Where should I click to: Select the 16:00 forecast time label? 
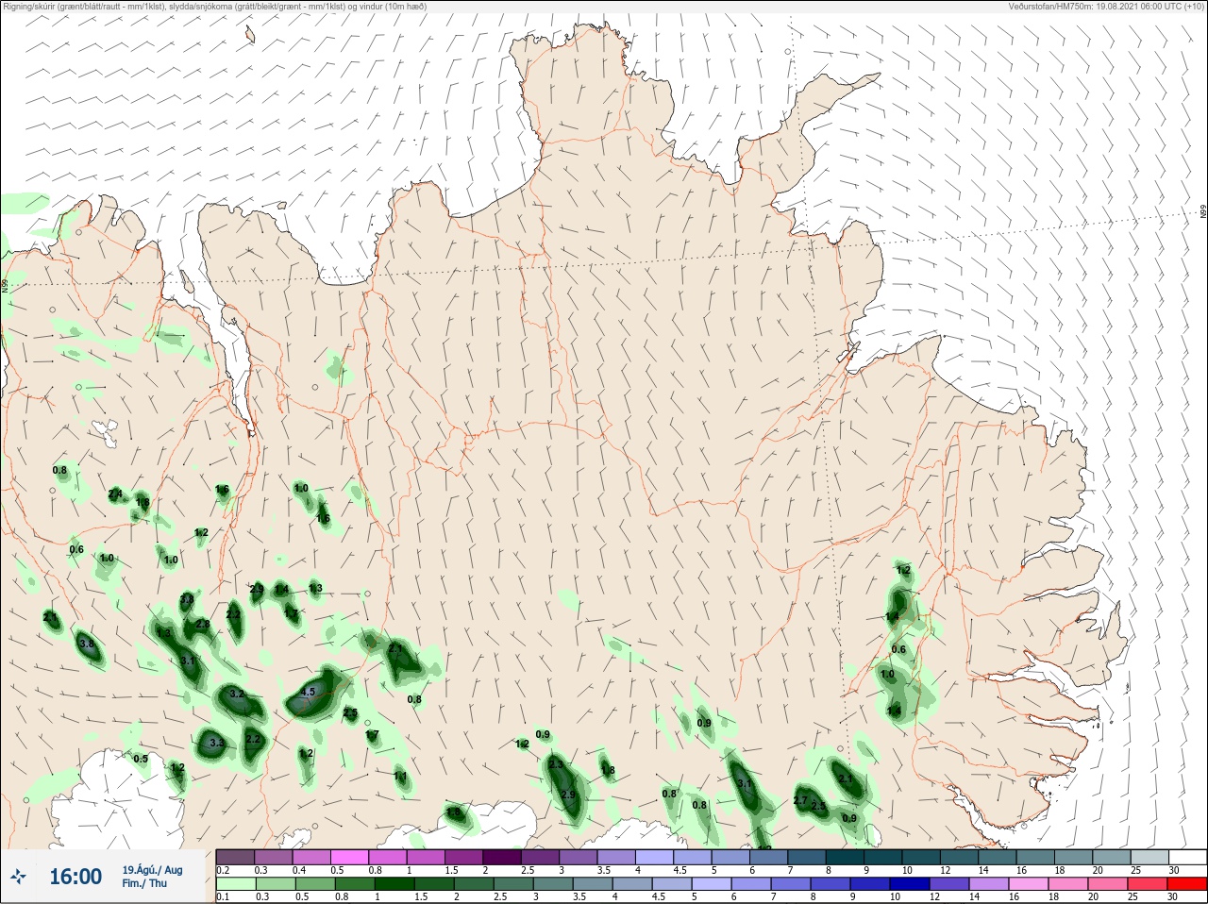pos(75,877)
